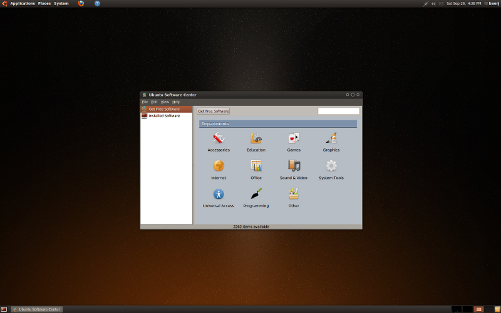Click the blue help icon in top panel
The height and width of the screenshot is (313, 501).
pyautogui.click(x=98, y=4)
